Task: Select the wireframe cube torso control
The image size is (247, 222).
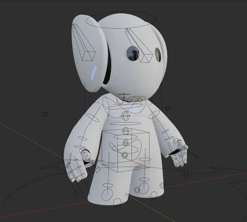Action: (x=125, y=150)
